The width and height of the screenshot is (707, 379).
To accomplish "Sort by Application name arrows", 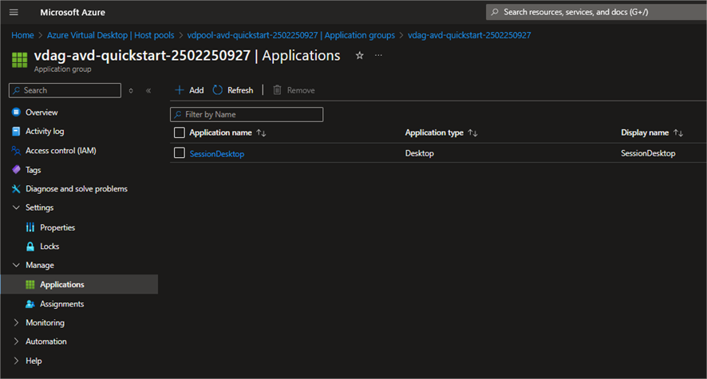I will (261, 133).
